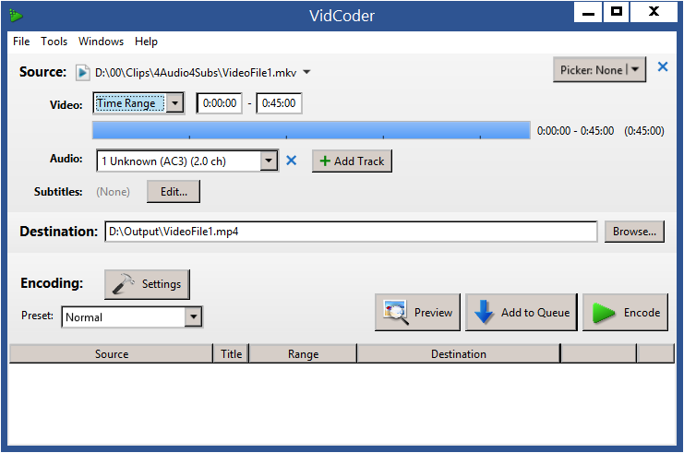
Task: Click the Destination column header in queue
Action: coord(459,353)
